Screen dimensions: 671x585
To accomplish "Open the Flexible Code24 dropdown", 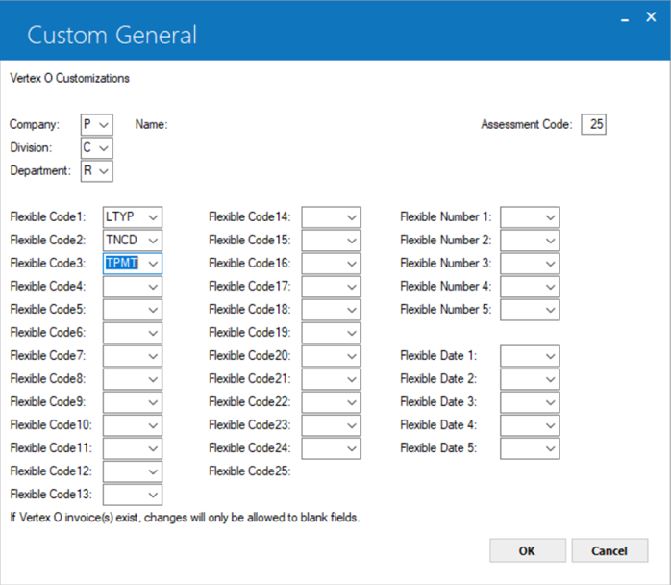I will coord(331,448).
